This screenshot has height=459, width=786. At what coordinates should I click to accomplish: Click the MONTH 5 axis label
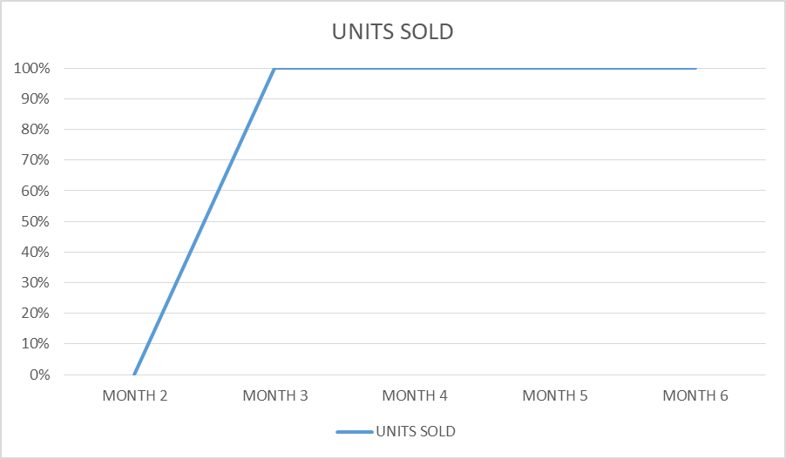pyautogui.click(x=555, y=395)
